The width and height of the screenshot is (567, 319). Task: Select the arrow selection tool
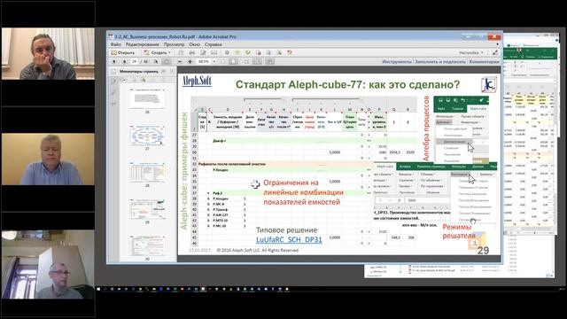coord(156,62)
